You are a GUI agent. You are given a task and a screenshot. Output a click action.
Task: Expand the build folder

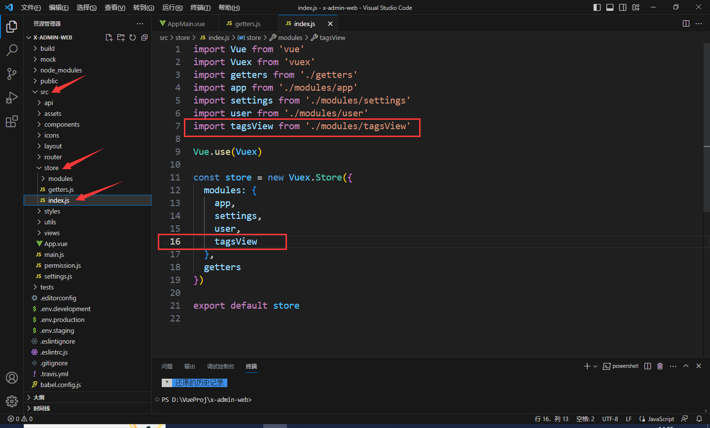pyautogui.click(x=88, y=48)
